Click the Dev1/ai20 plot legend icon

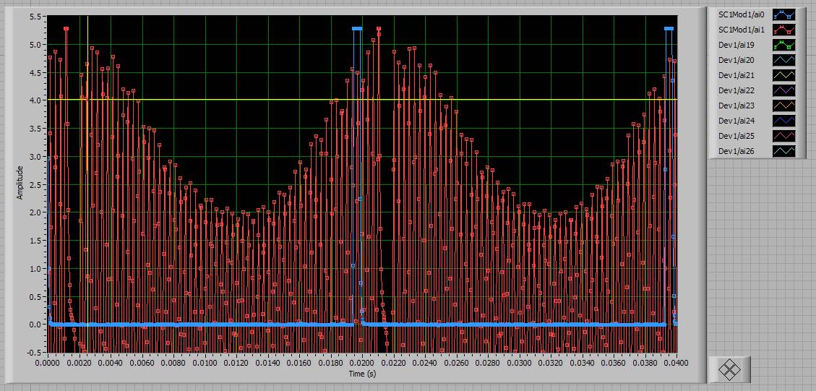tap(783, 61)
